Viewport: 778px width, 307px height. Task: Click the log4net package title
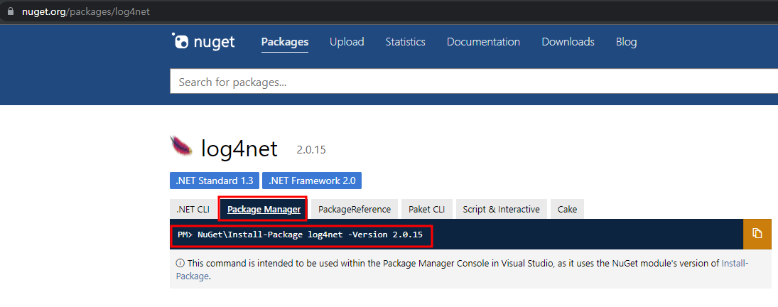pos(239,149)
